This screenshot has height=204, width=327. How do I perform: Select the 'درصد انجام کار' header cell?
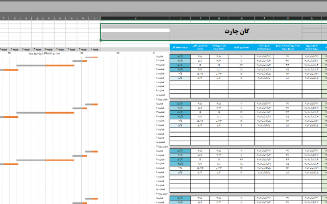pos(179,46)
